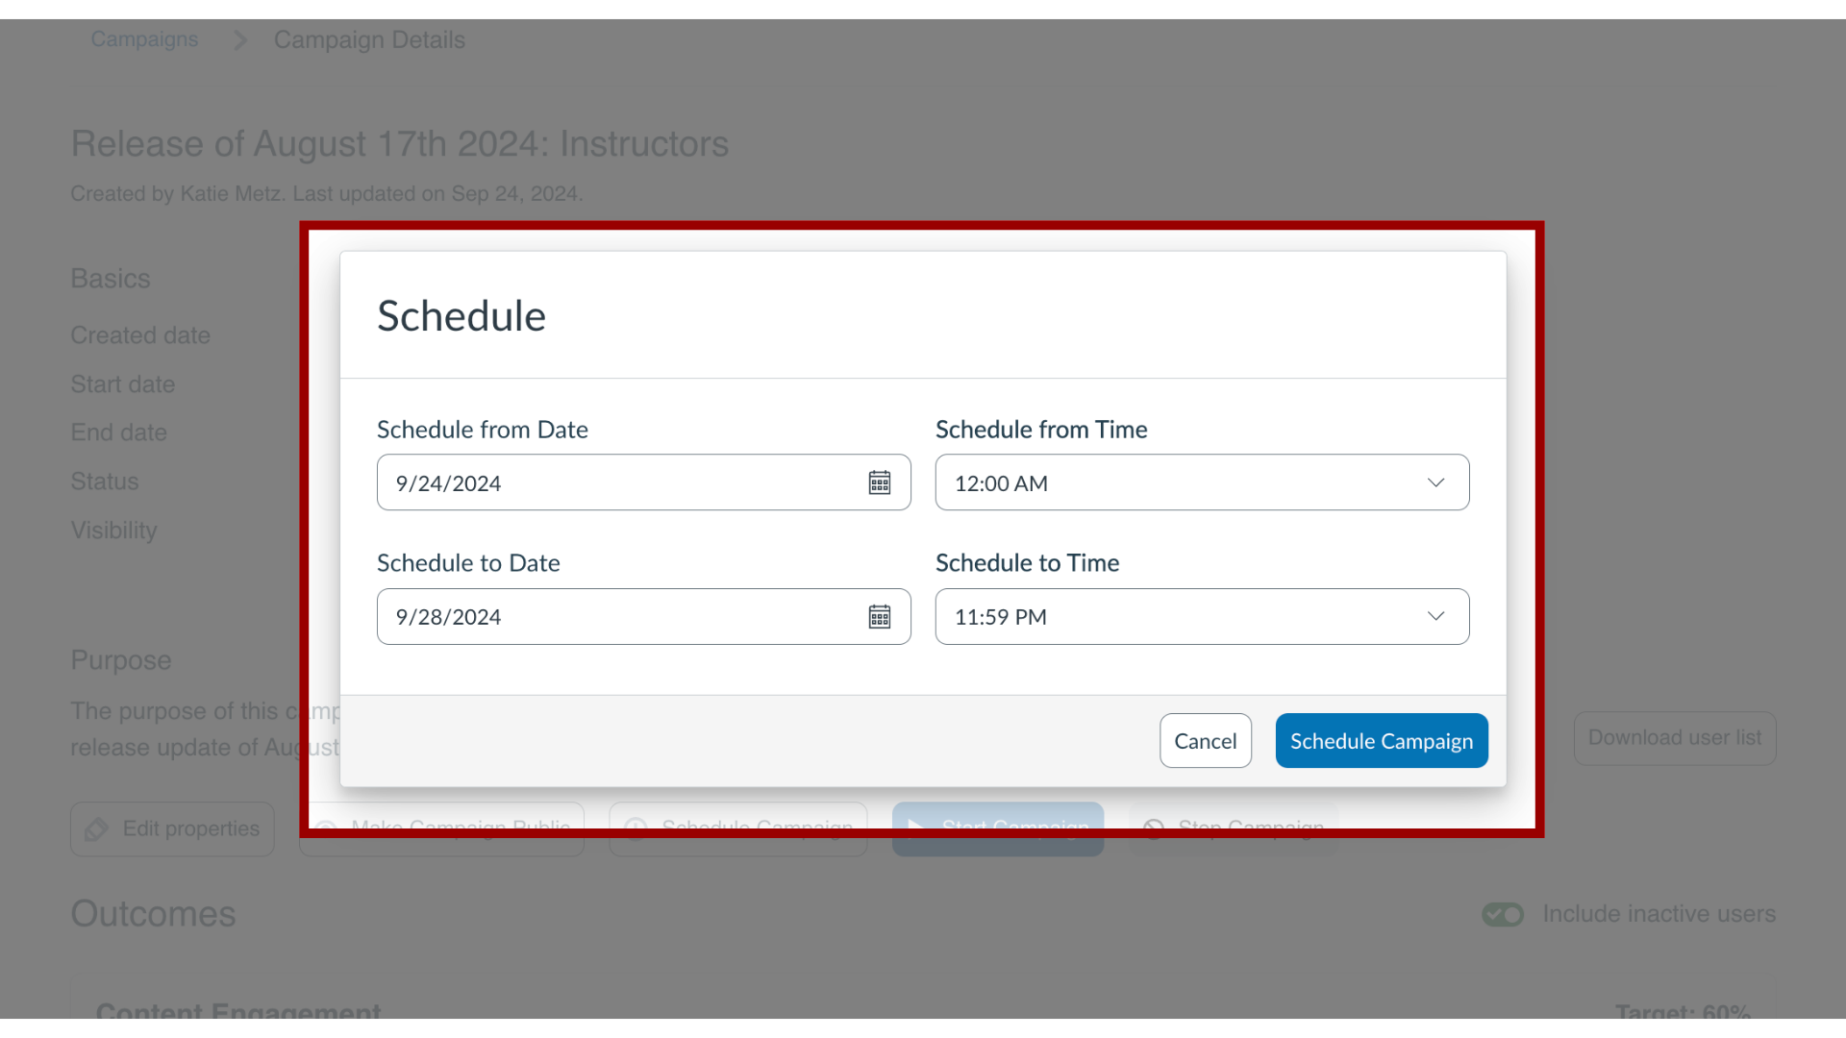Click the Outcomes section header
Image resolution: width=1846 pixels, height=1038 pixels.
[154, 912]
